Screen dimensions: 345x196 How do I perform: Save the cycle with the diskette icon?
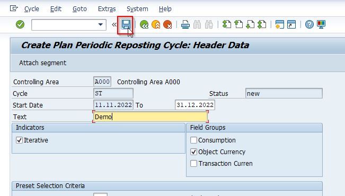point(126,24)
